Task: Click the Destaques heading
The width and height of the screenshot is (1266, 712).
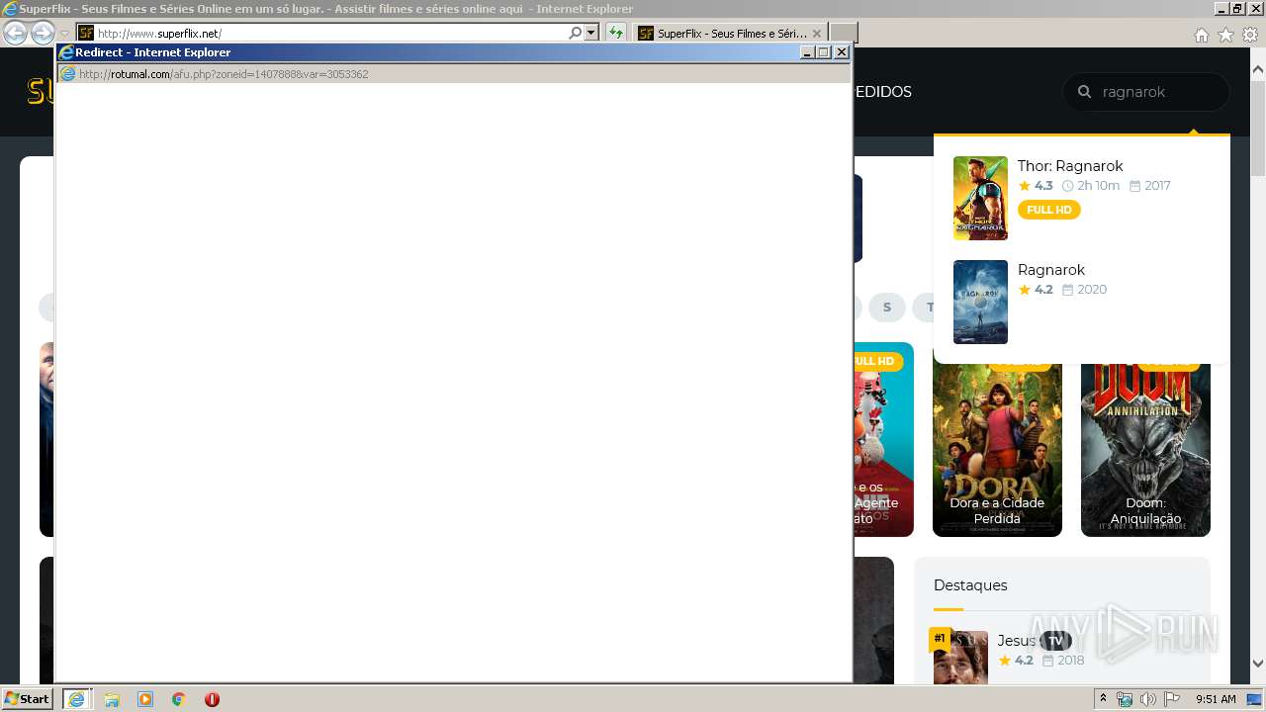Action: (x=970, y=585)
